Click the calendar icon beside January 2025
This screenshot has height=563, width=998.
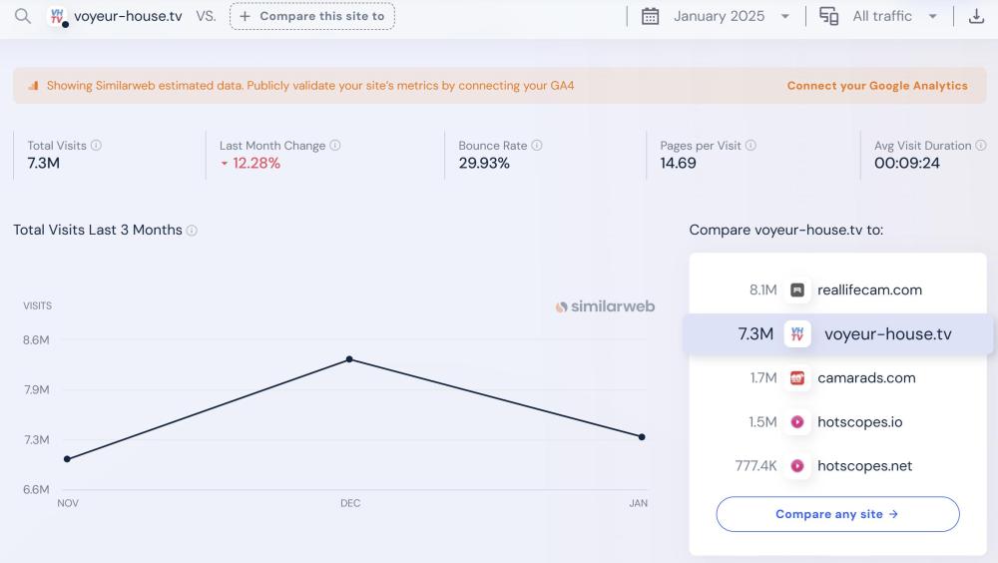(x=650, y=16)
